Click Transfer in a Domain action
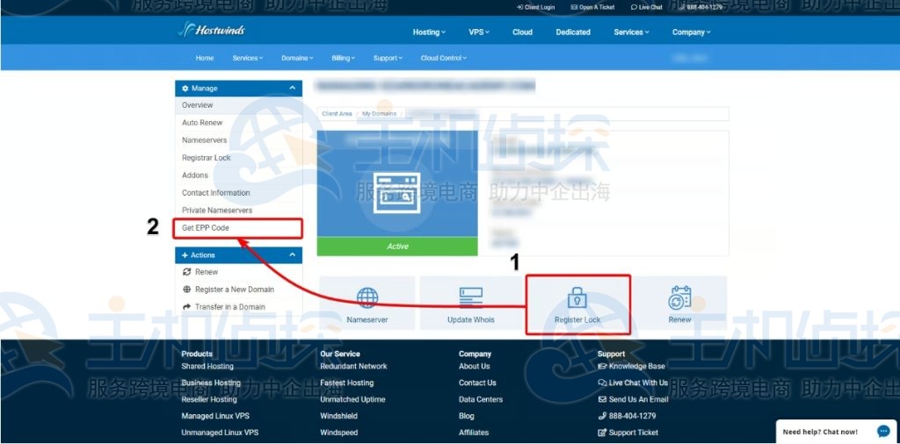Viewport: 900px width, 444px height. click(229, 307)
